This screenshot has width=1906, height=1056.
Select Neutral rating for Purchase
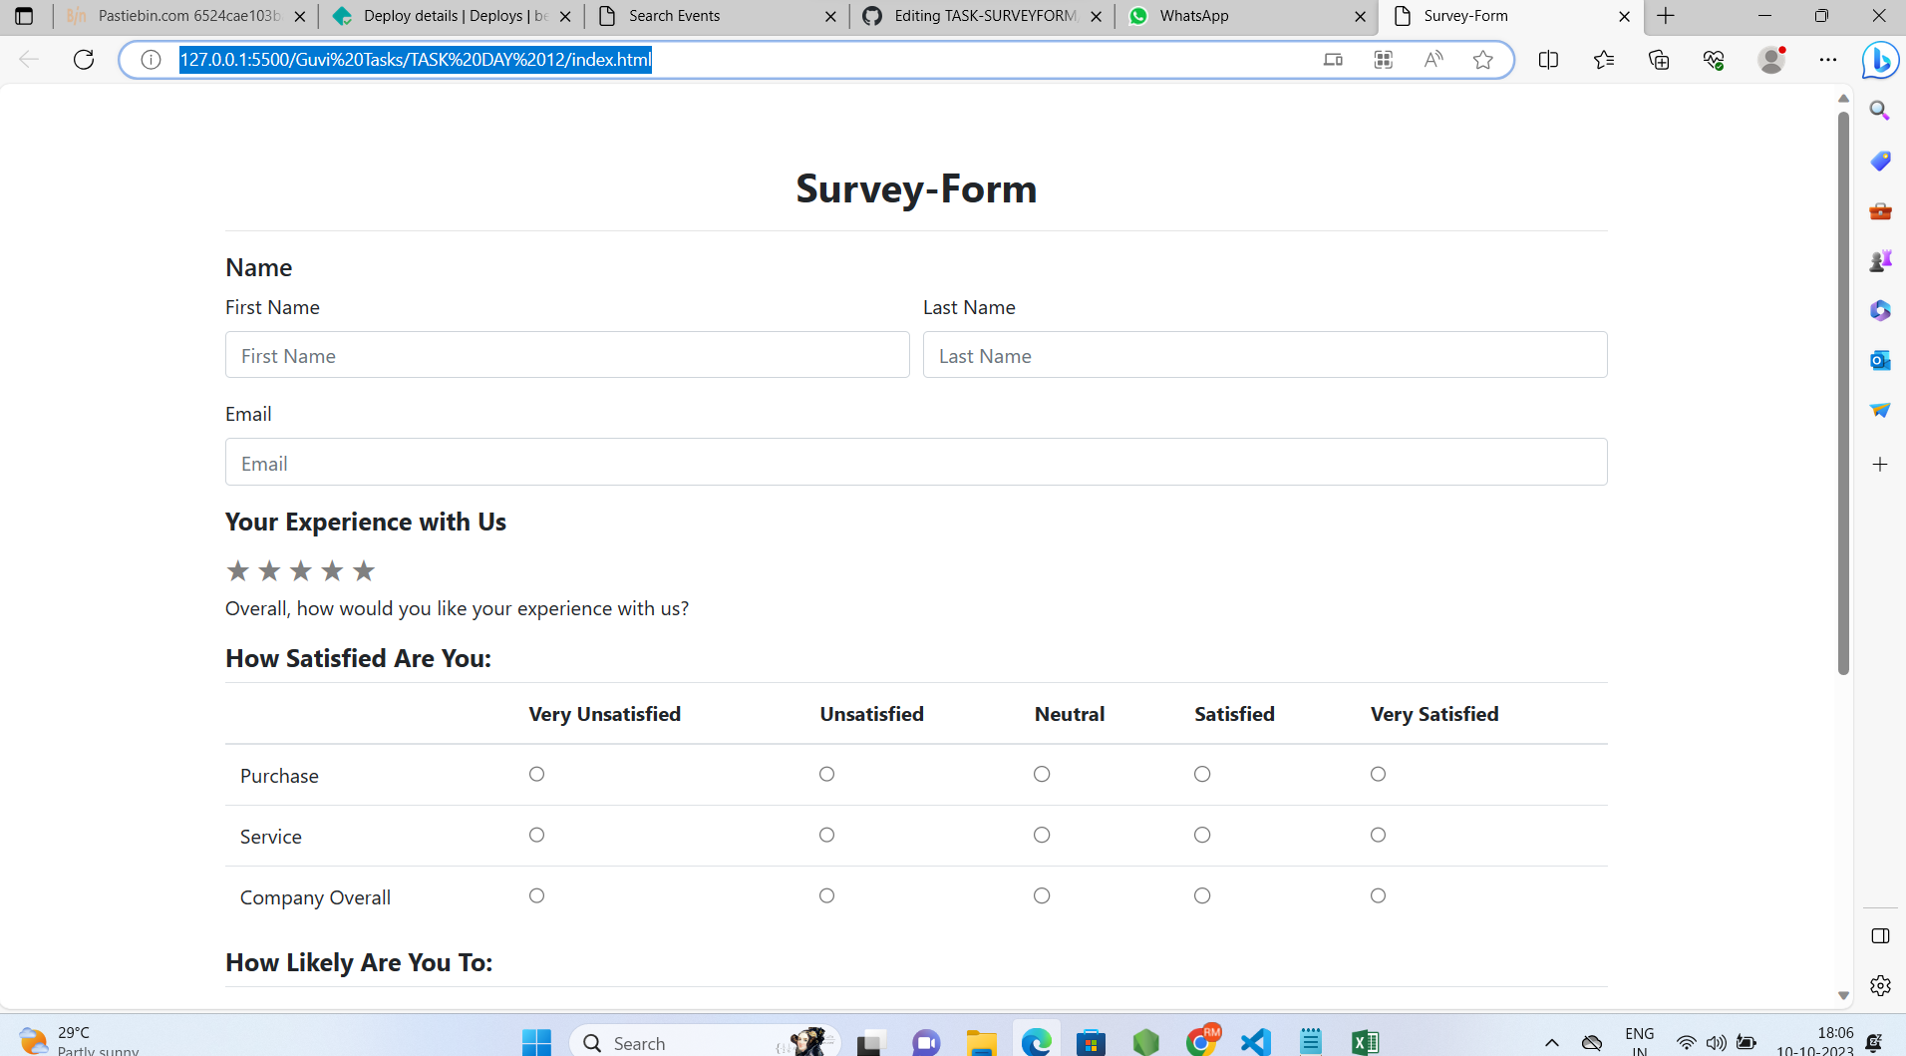(x=1041, y=774)
